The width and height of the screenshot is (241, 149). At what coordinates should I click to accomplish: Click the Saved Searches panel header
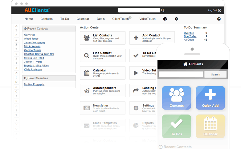coord(49,78)
